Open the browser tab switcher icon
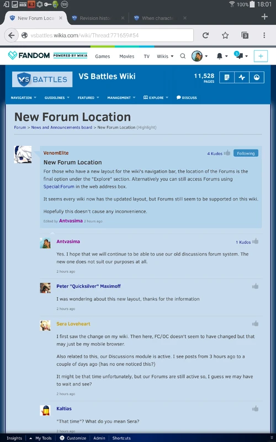Image resolution: width=276 pixels, height=442 pixels. (x=245, y=35)
